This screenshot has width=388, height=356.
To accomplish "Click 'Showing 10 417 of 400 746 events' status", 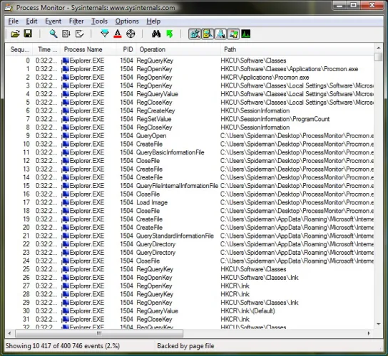I will tap(63, 346).
